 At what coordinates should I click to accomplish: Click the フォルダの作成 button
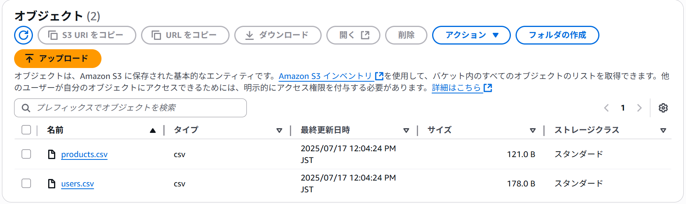point(557,35)
